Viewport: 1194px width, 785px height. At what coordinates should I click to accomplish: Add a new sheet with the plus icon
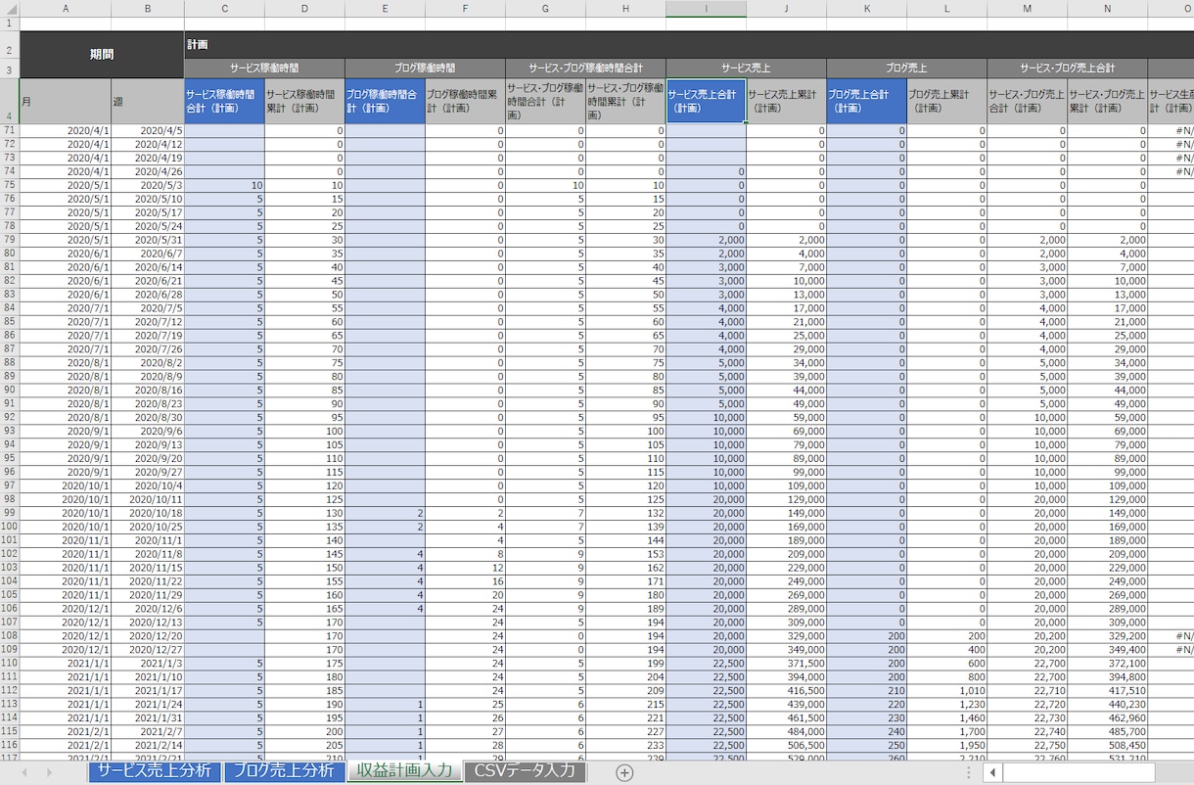[624, 772]
